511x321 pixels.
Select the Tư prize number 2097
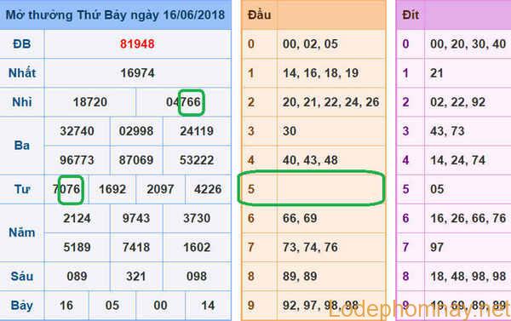coord(160,189)
